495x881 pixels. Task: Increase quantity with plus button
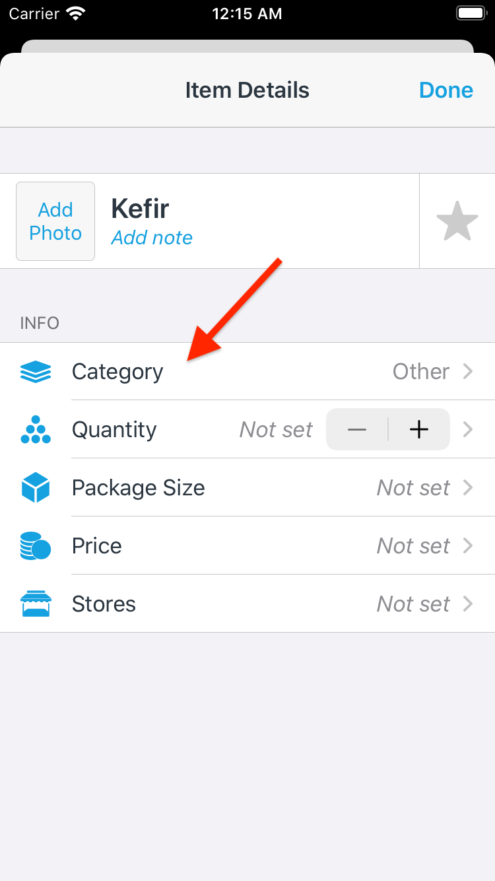pos(419,430)
